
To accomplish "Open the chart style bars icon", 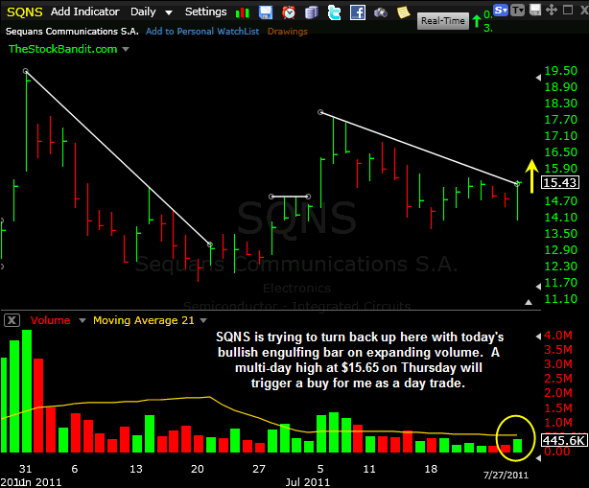I will point(243,12).
